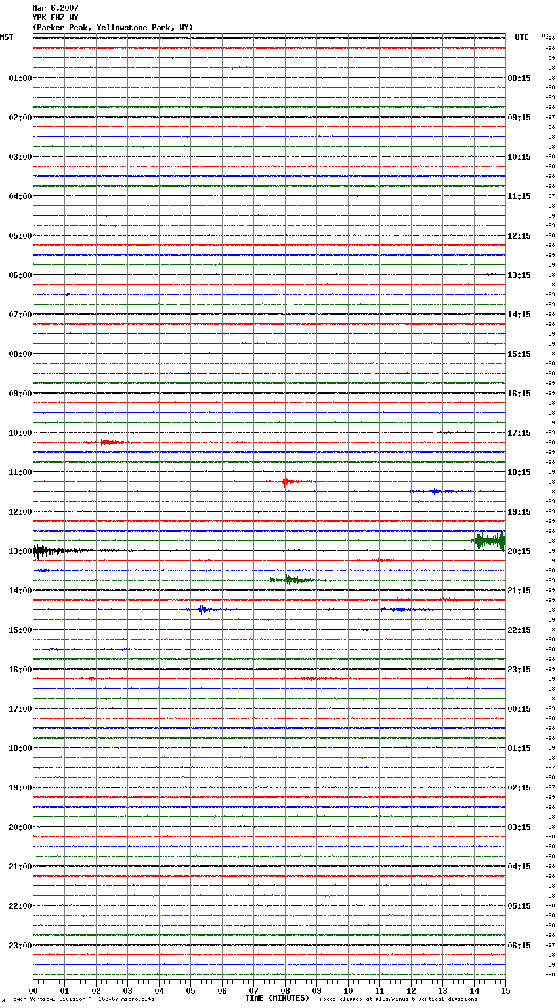The height and width of the screenshot is (1008, 558).
Task: Select the 18:00 MST time label
Action: click(20, 748)
